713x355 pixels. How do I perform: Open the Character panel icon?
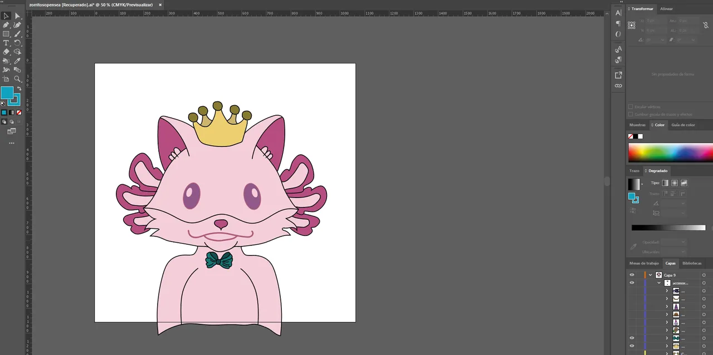(618, 13)
